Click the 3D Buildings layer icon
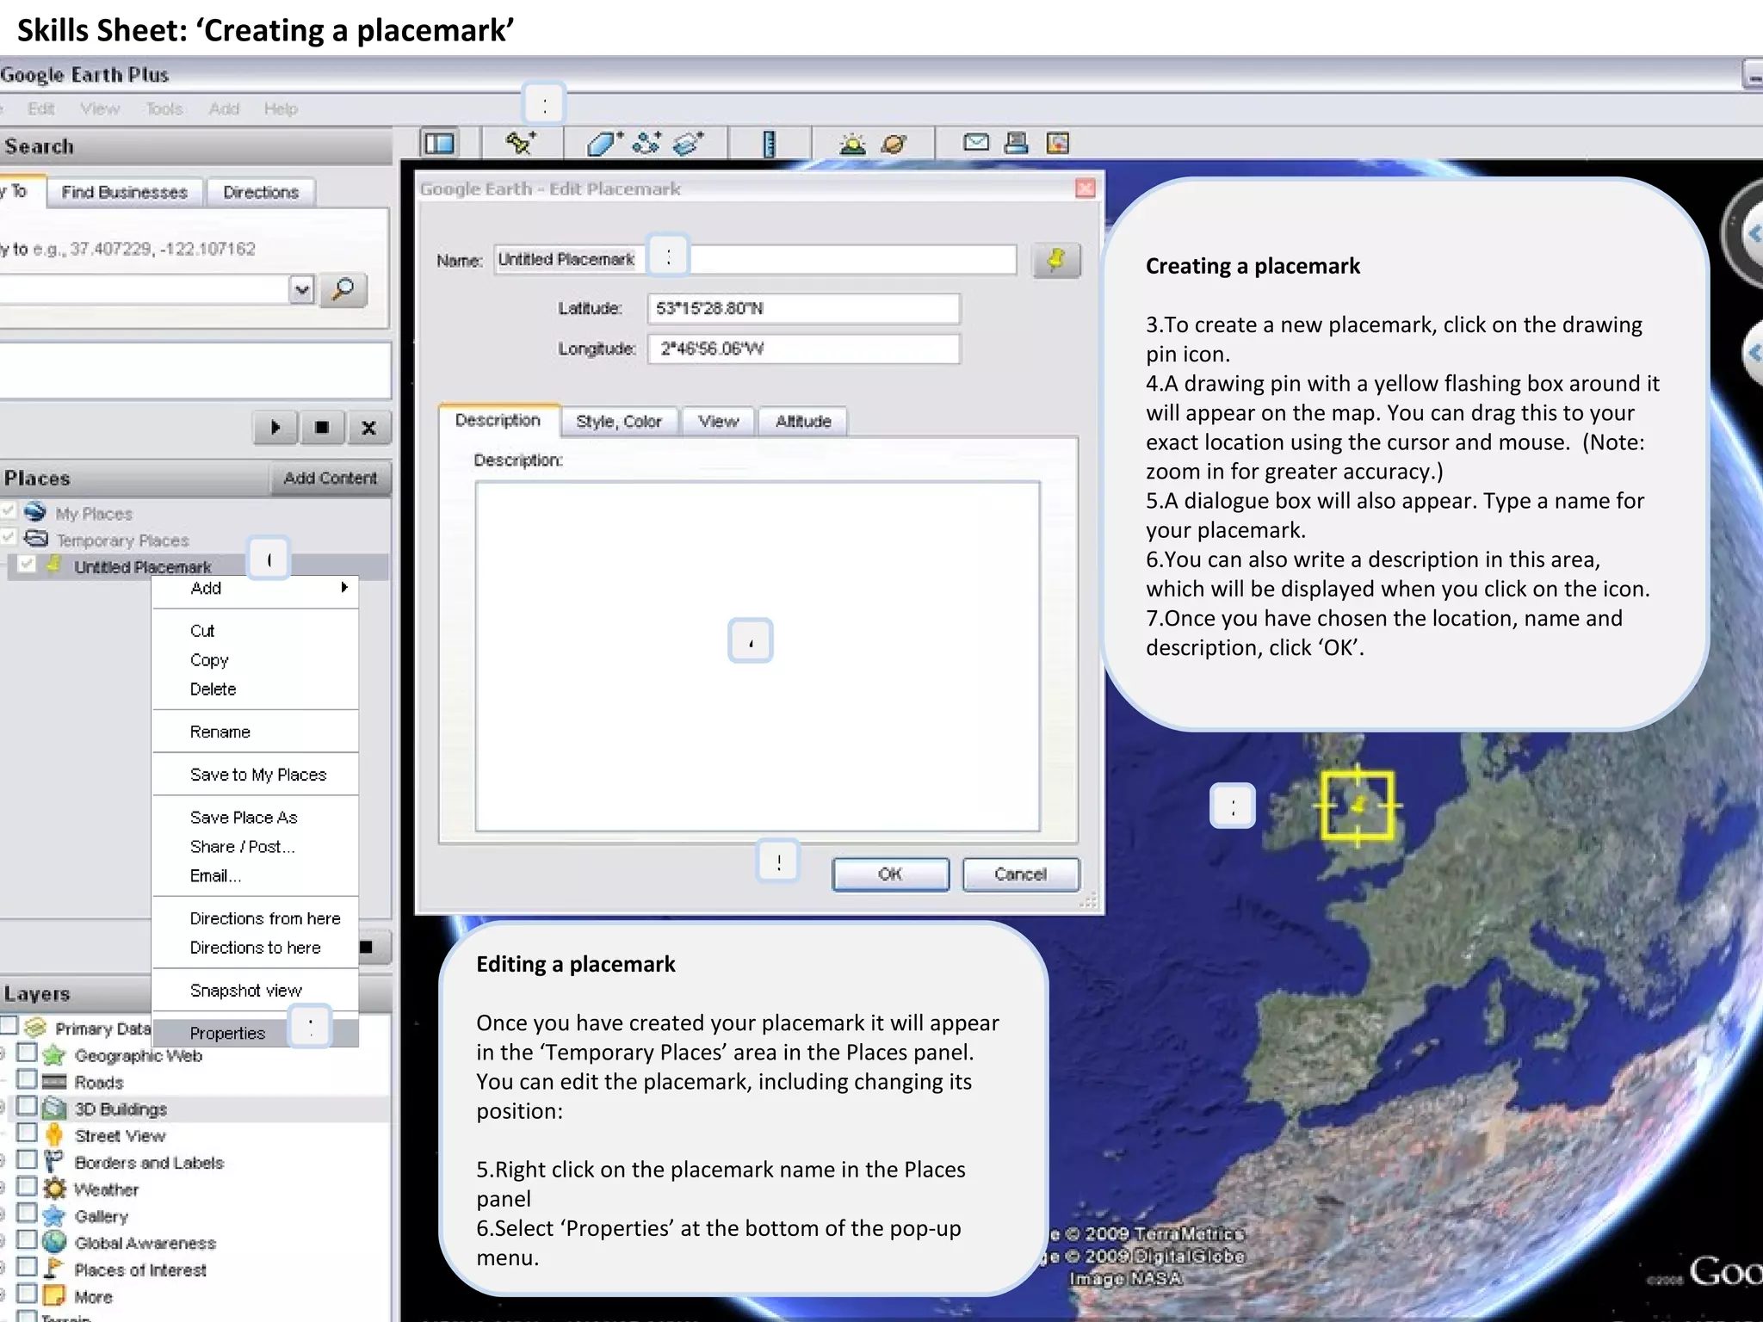Screen dimensions: 1763x1322 click(54, 1109)
